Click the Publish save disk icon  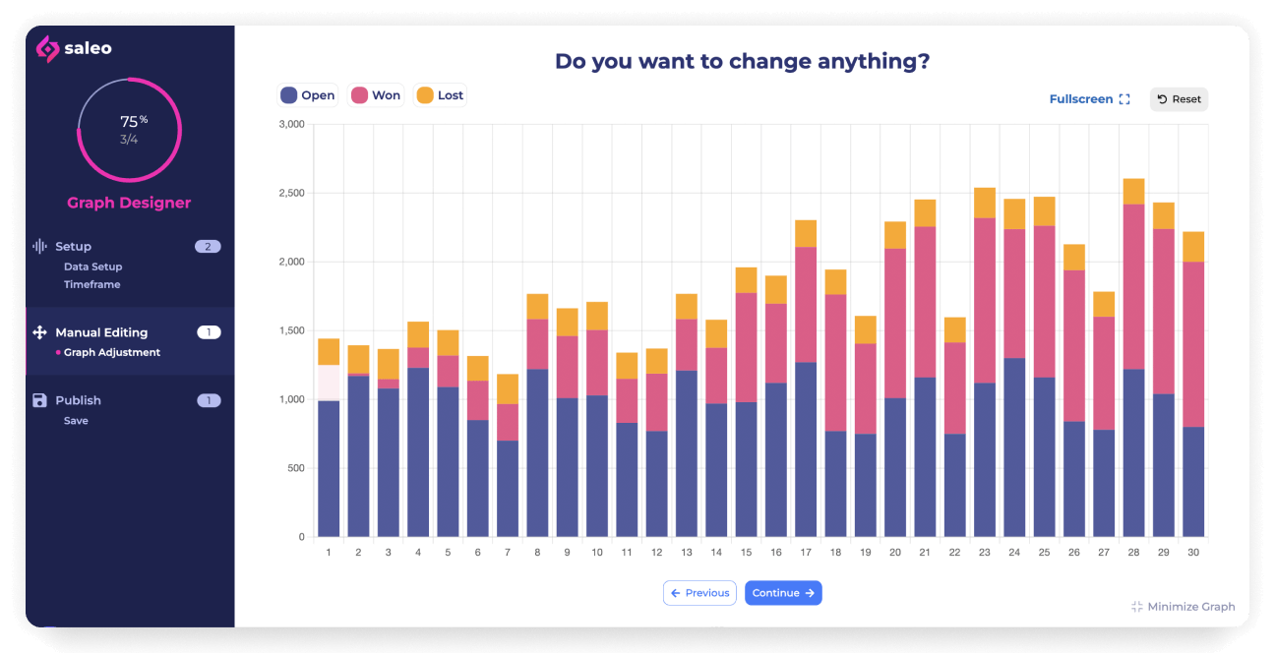pyautogui.click(x=40, y=400)
